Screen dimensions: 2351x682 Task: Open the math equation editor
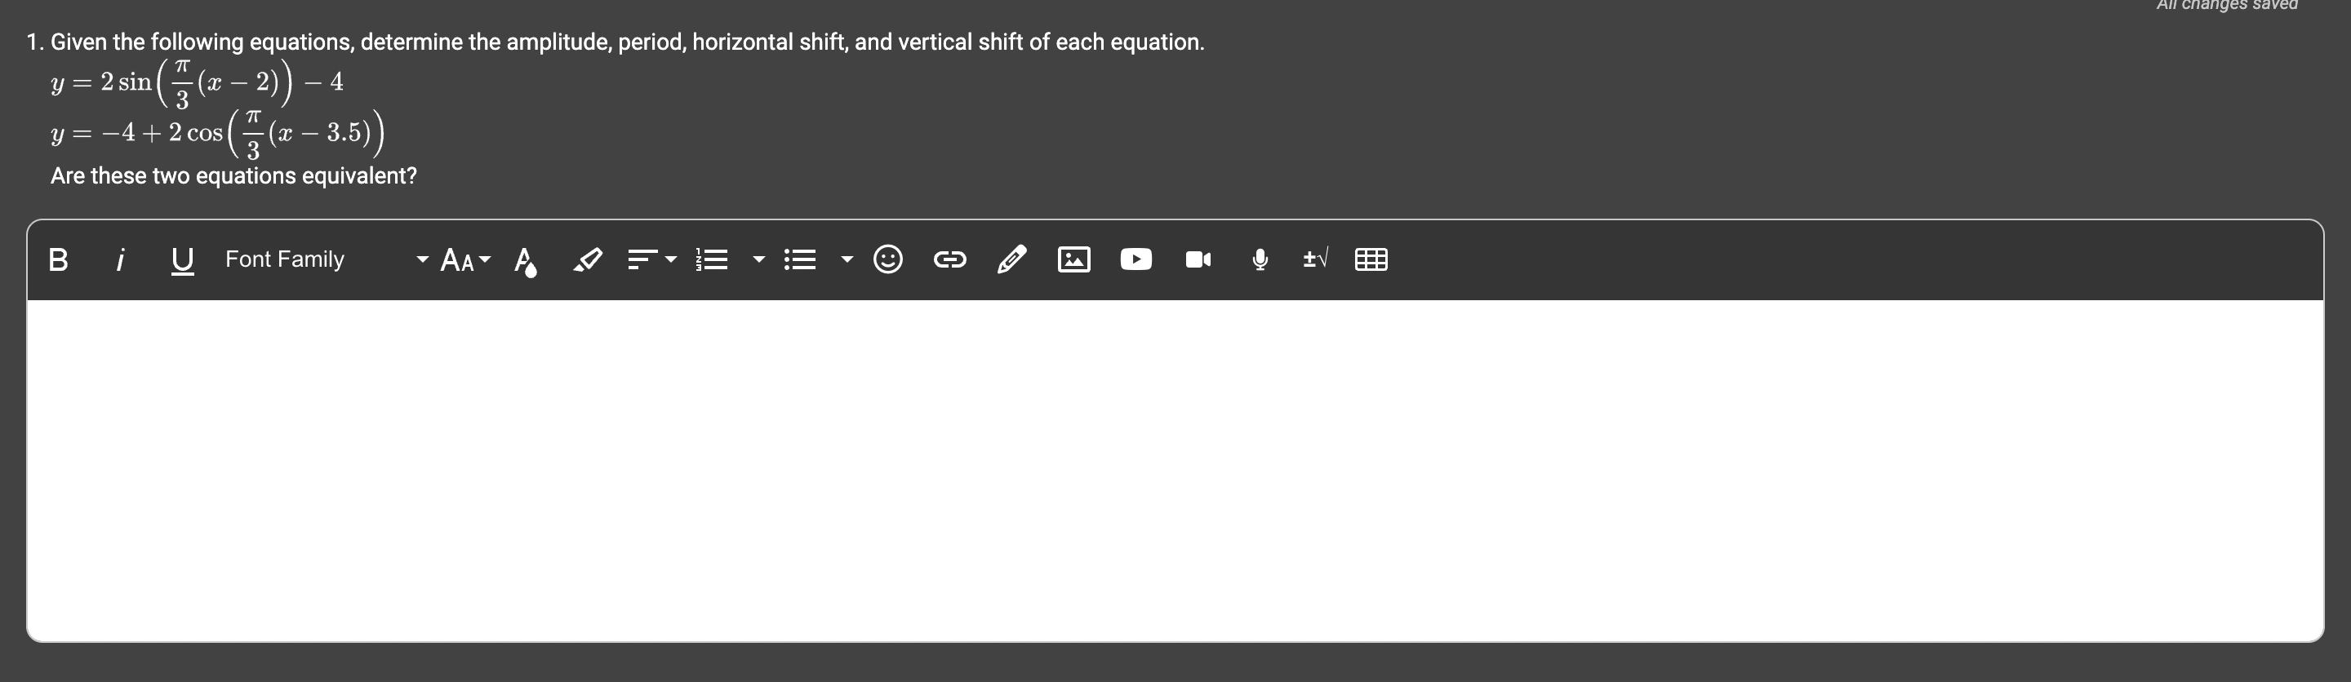(x=1314, y=260)
